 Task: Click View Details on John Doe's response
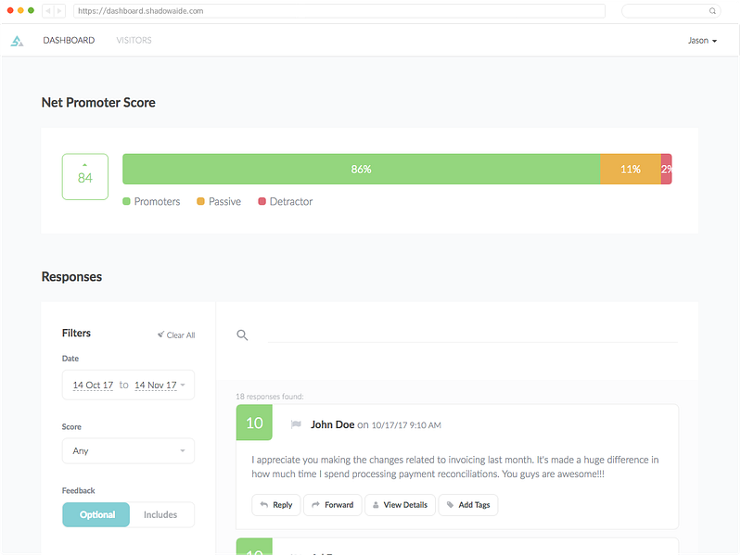click(400, 505)
